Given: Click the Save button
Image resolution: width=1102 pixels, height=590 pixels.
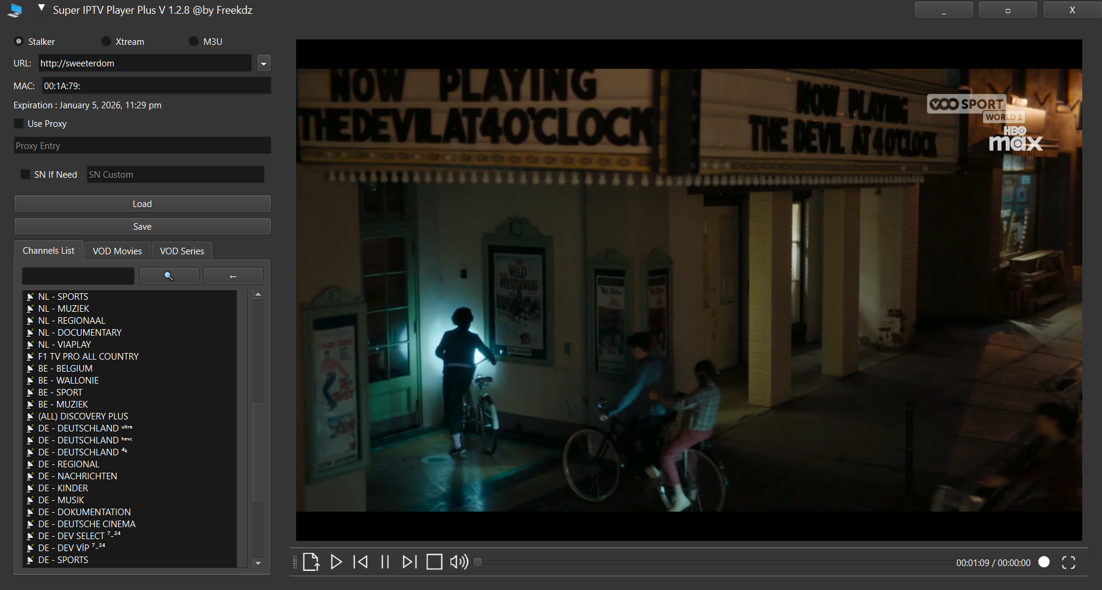Looking at the screenshot, I should coord(142,226).
